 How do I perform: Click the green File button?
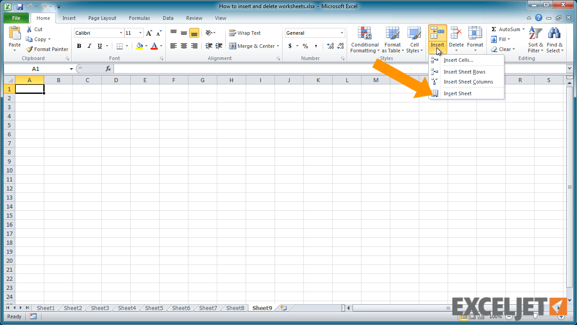click(x=16, y=18)
